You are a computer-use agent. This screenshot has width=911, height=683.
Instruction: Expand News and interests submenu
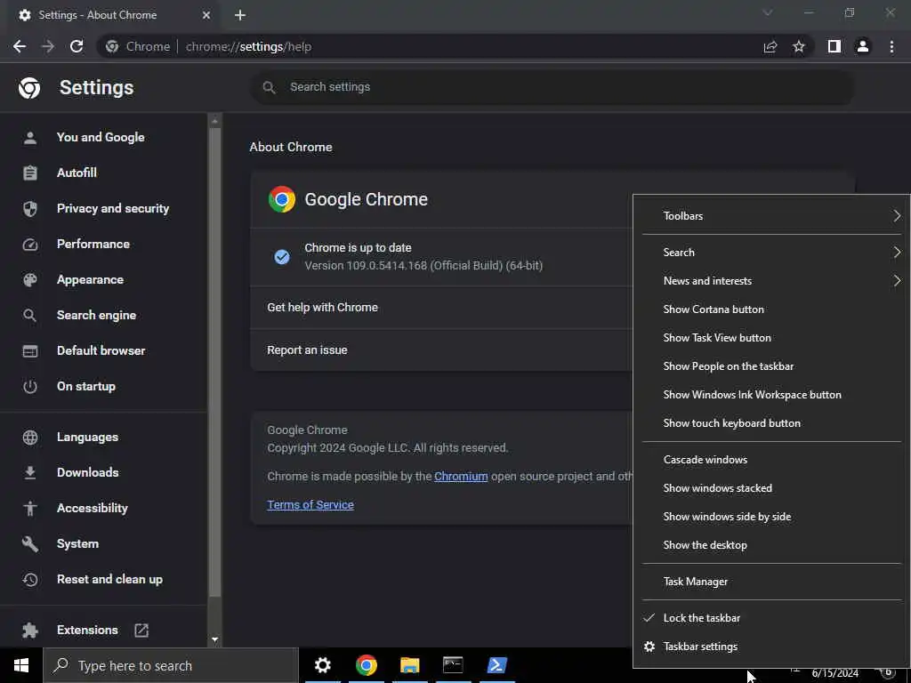771,281
